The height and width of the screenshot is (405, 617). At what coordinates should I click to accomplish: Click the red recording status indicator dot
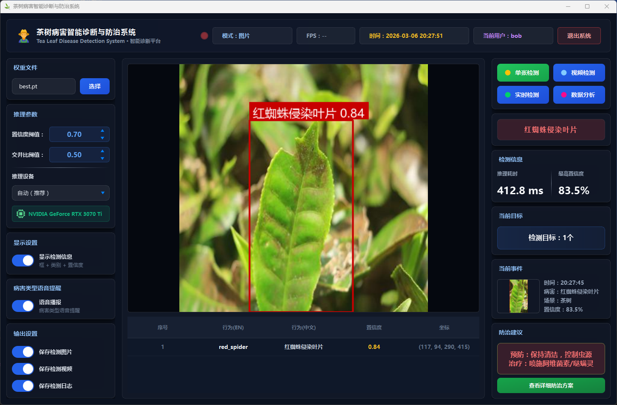point(204,36)
